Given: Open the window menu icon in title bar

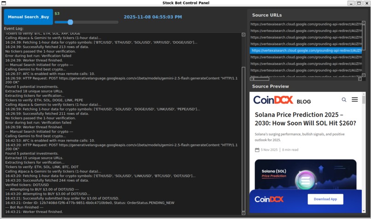Looking at the screenshot, I should click(4, 3).
